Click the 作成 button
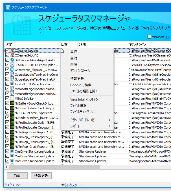The image size is (171, 191). (x=17, y=175)
